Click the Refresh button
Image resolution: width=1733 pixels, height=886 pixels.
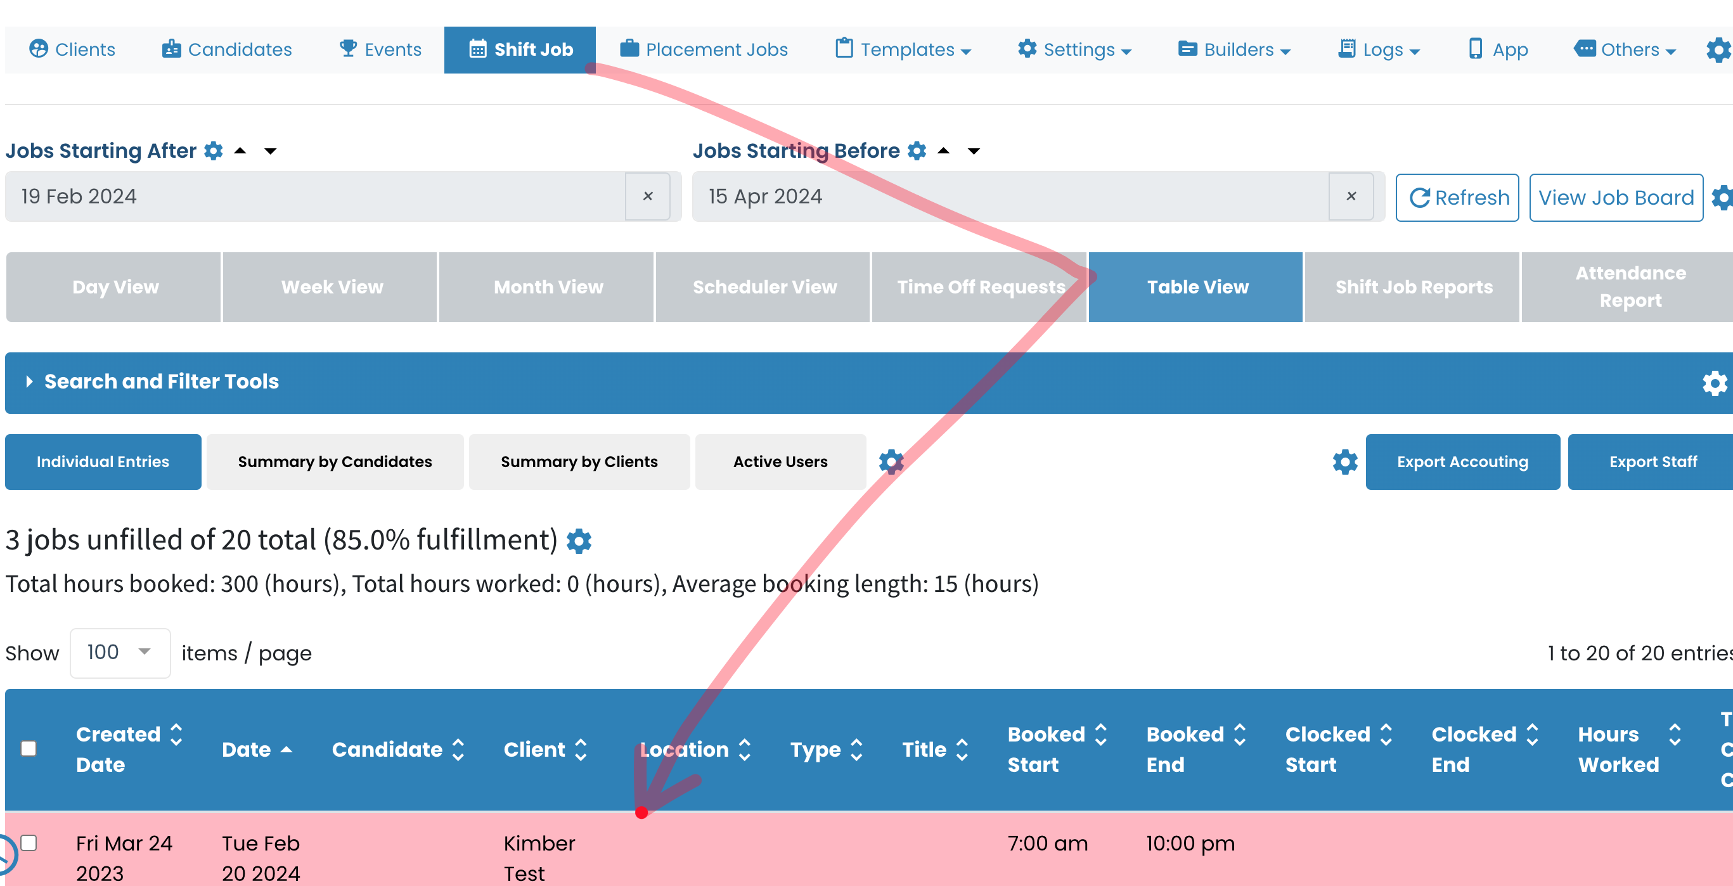1457,198
